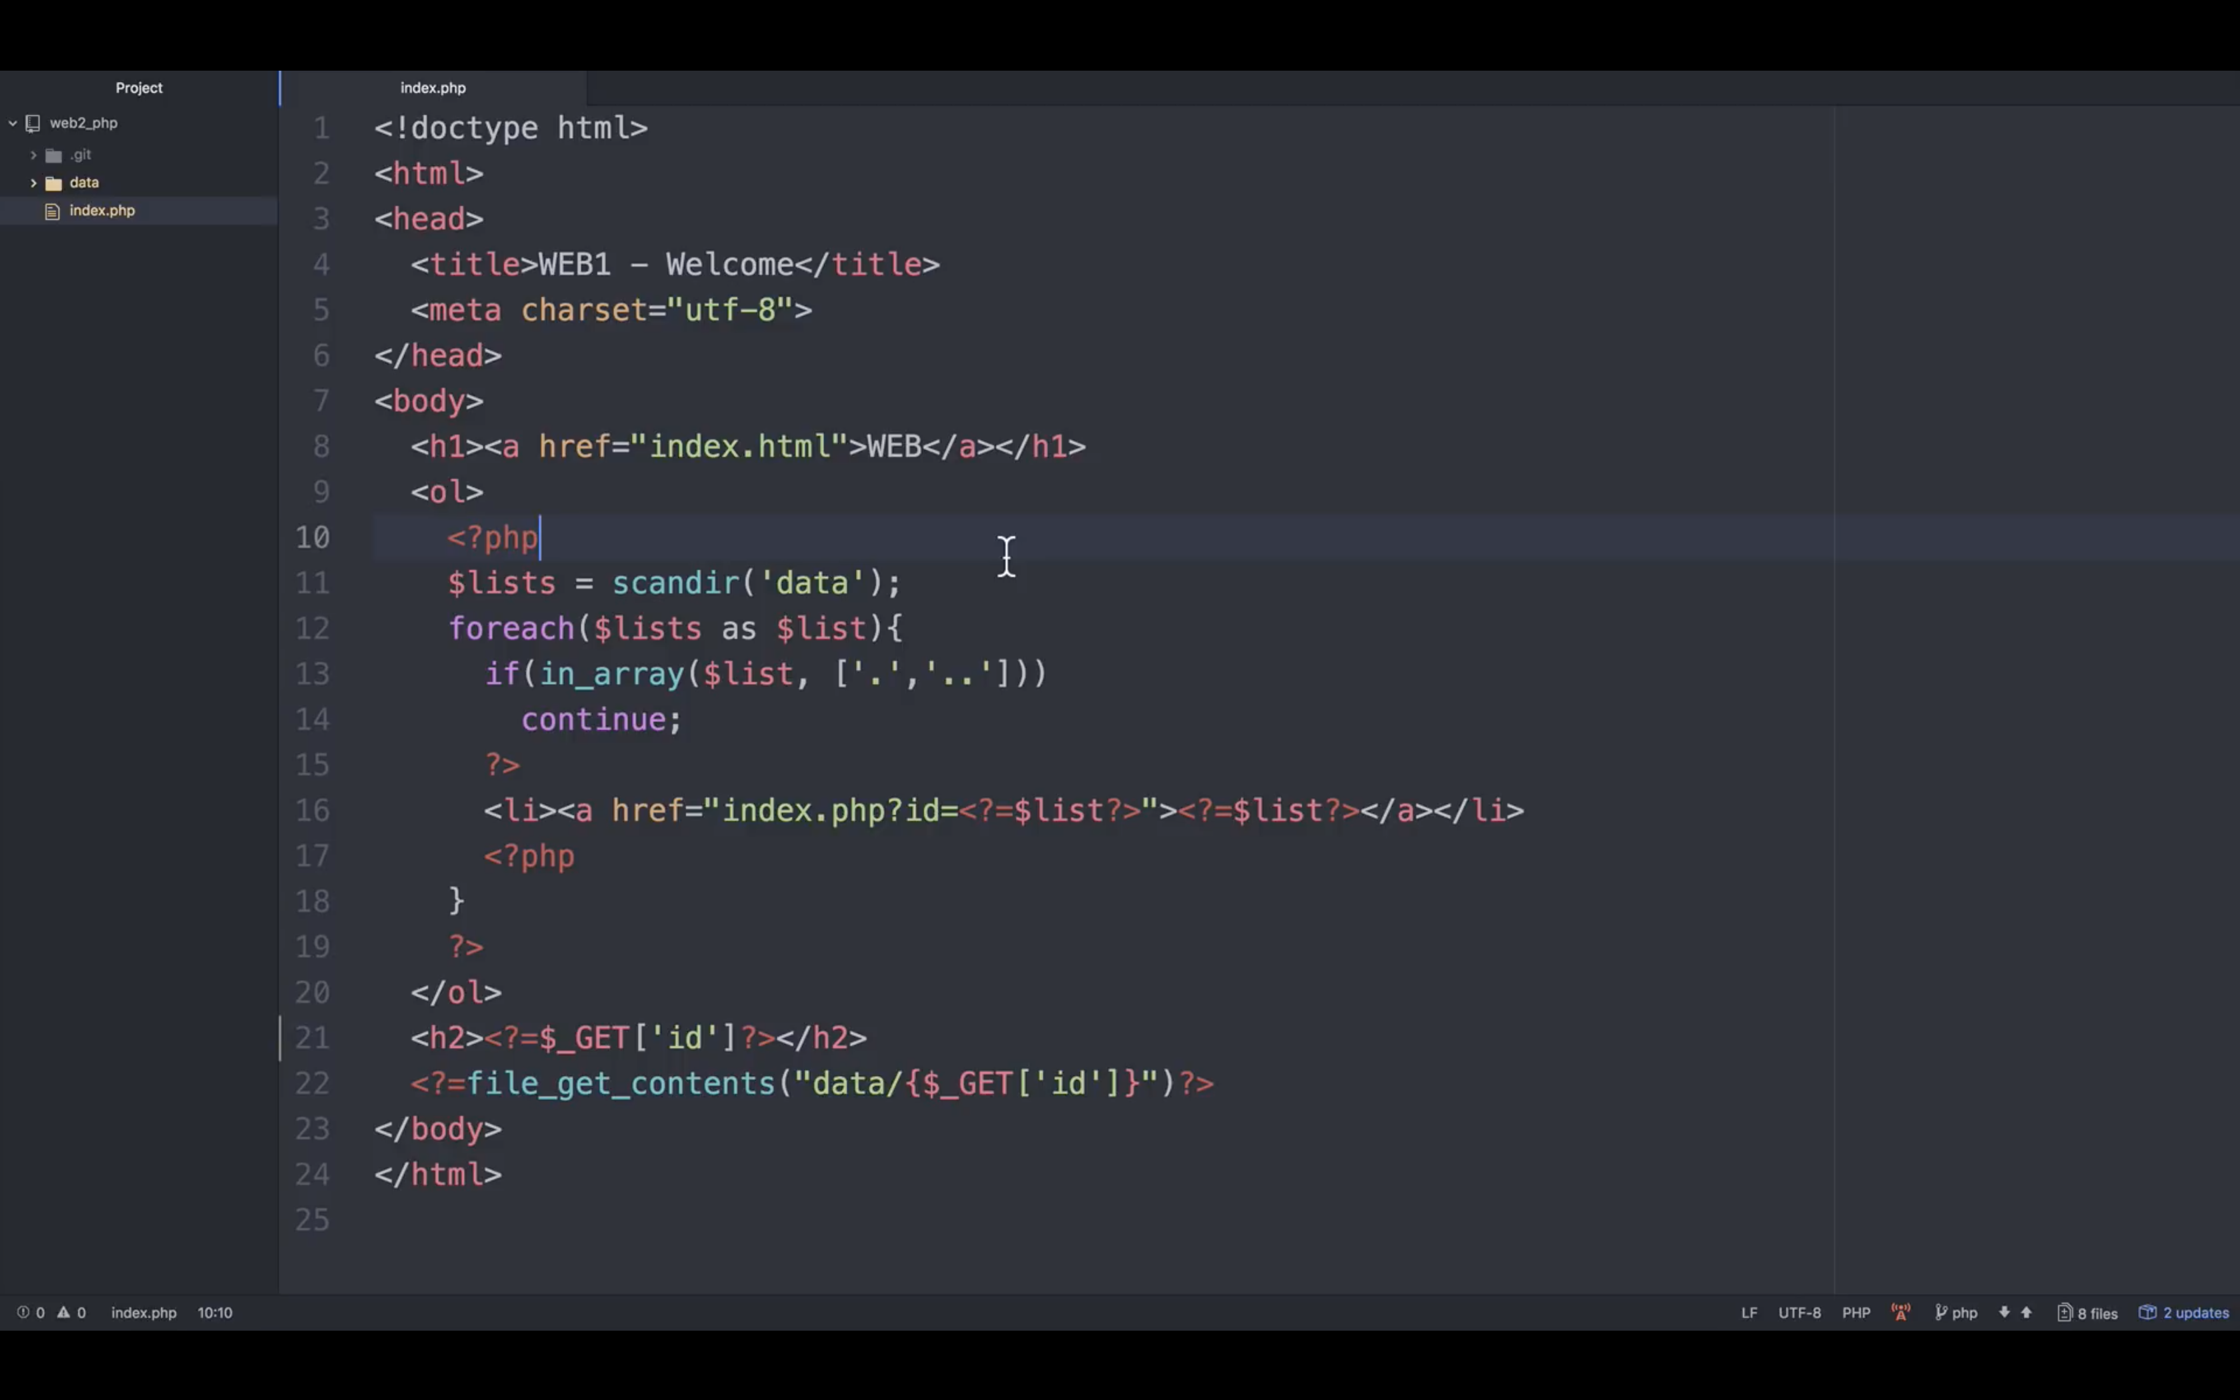Expand the data folder chevron
The height and width of the screenshot is (1400, 2240).
coord(33,183)
